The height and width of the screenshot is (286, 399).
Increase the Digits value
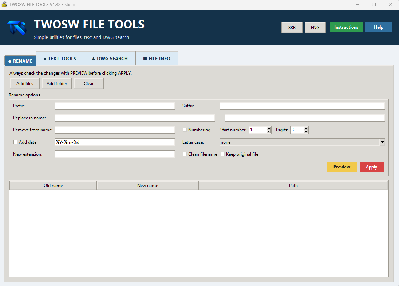tap(306, 128)
